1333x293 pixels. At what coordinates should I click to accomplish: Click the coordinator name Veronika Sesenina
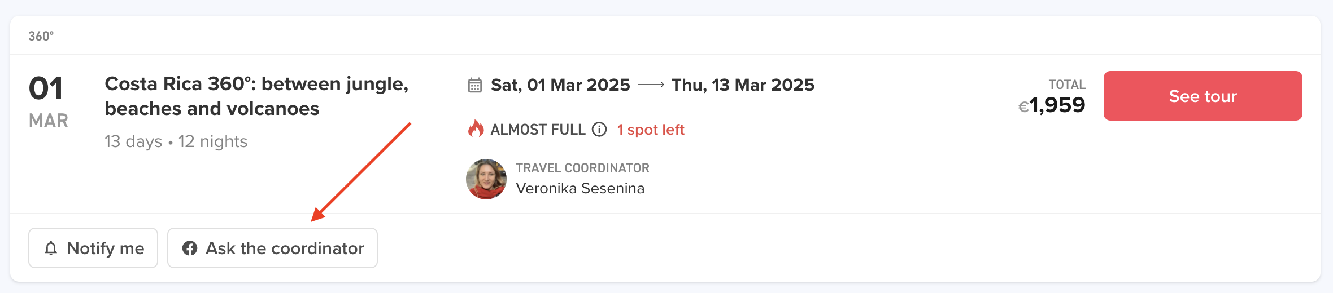point(580,188)
